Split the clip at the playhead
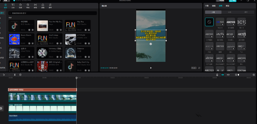The image size is (257, 124). [x=15, y=75]
